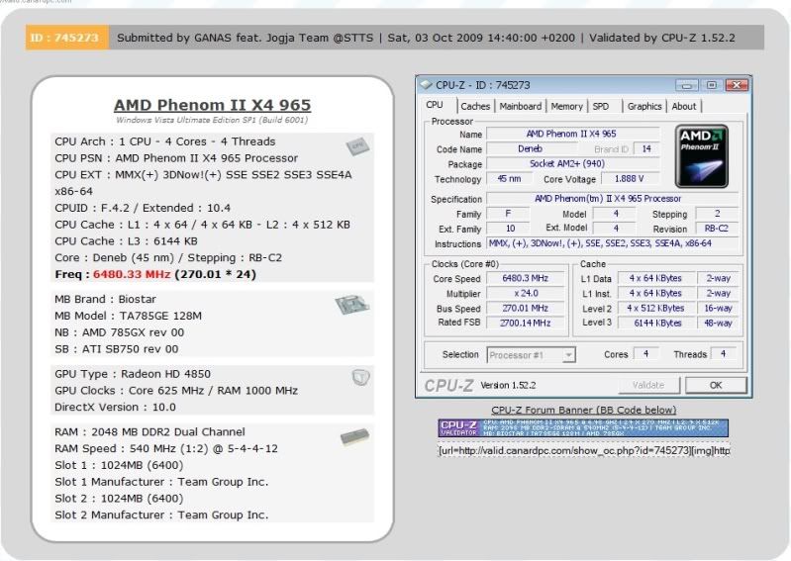Screen dimensions: 791x561
Task: Open the Graphics tab
Action: point(644,106)
